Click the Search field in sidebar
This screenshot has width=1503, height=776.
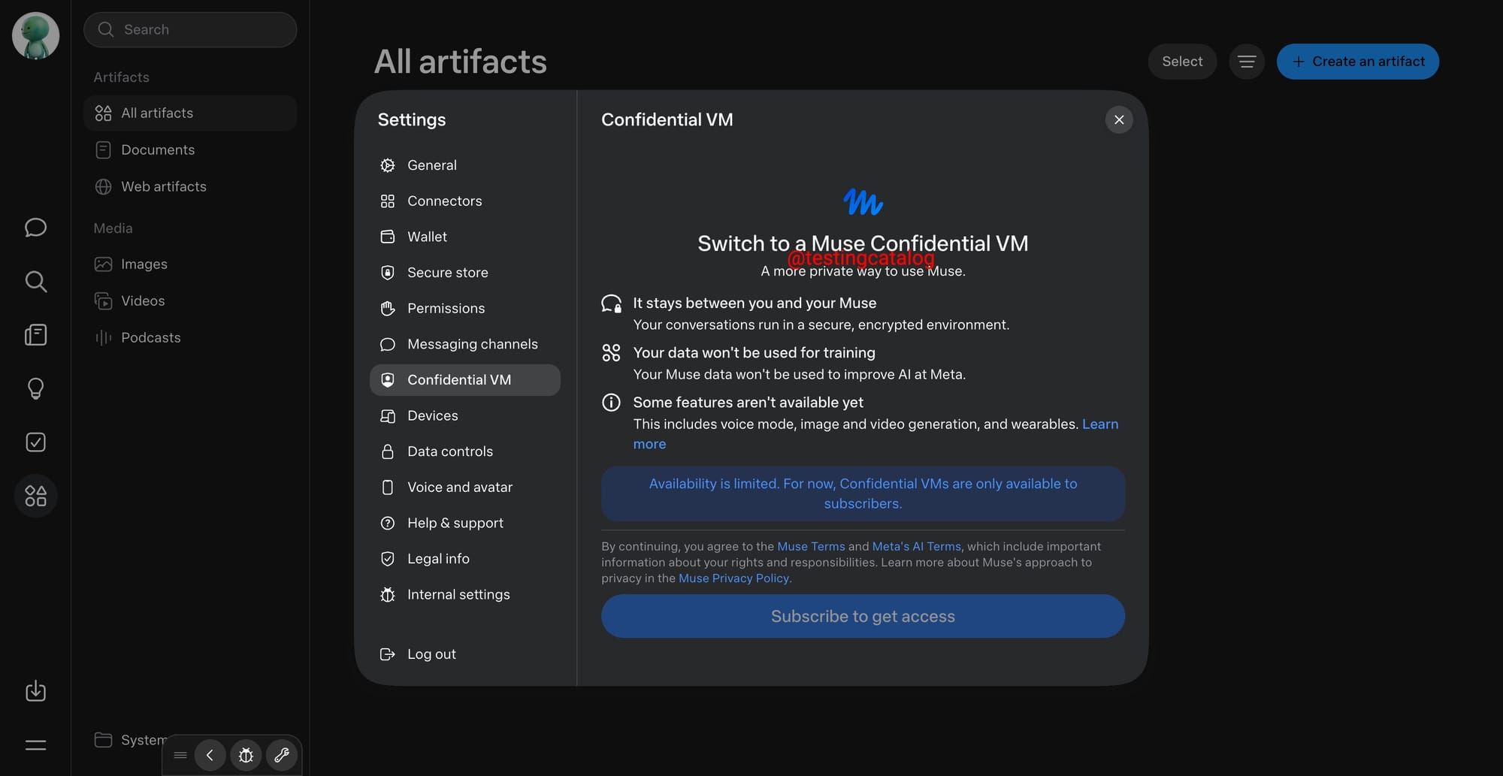pyautogui.click(x=190, y=29)
